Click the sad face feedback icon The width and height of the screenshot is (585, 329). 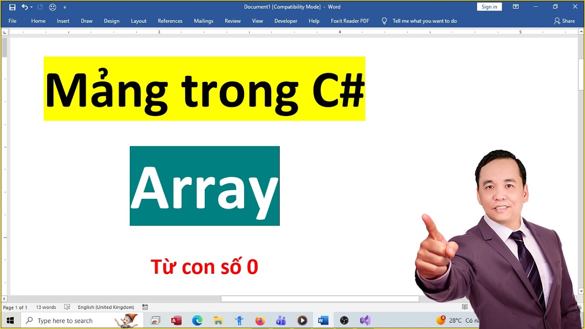(x=53, y=7)
